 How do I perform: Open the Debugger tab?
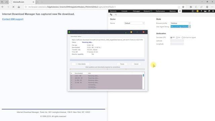(x=136, y=11)
